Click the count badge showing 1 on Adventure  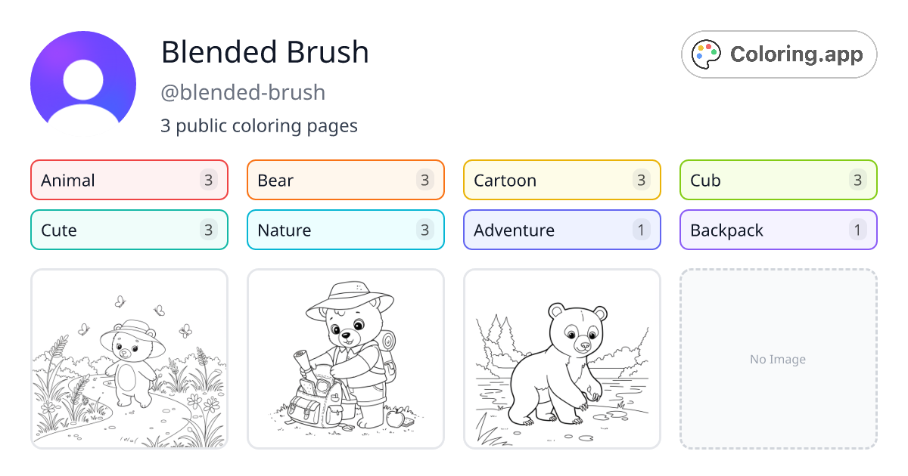[642, 230]
